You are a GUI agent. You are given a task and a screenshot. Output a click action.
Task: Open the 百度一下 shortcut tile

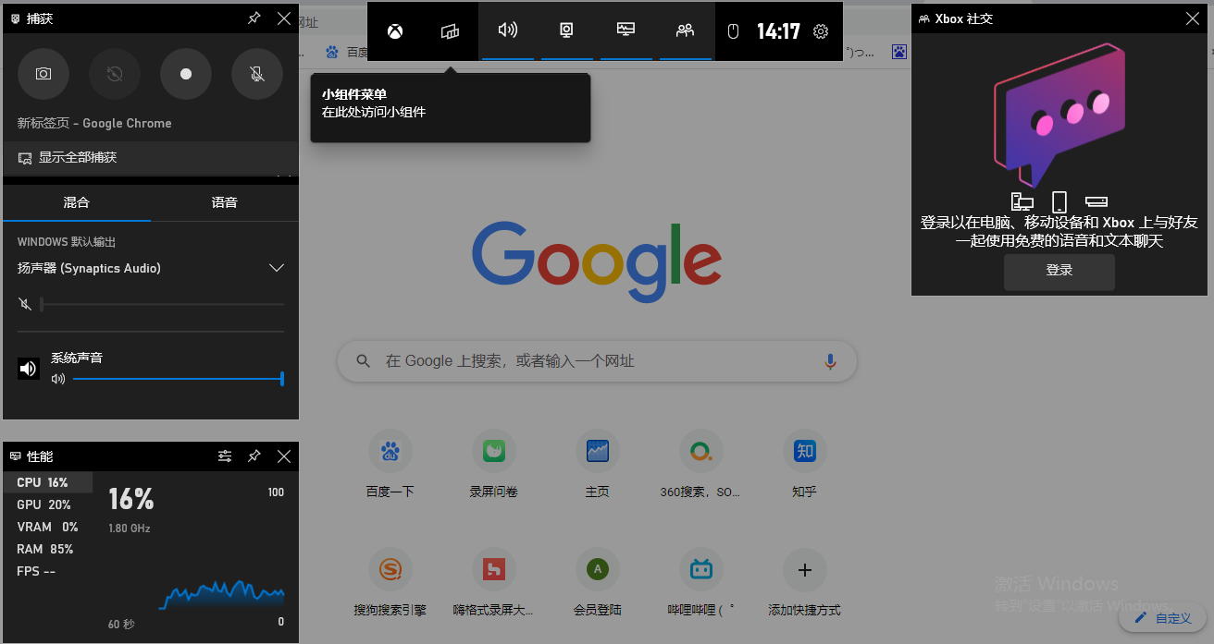[x=390, y=466]
